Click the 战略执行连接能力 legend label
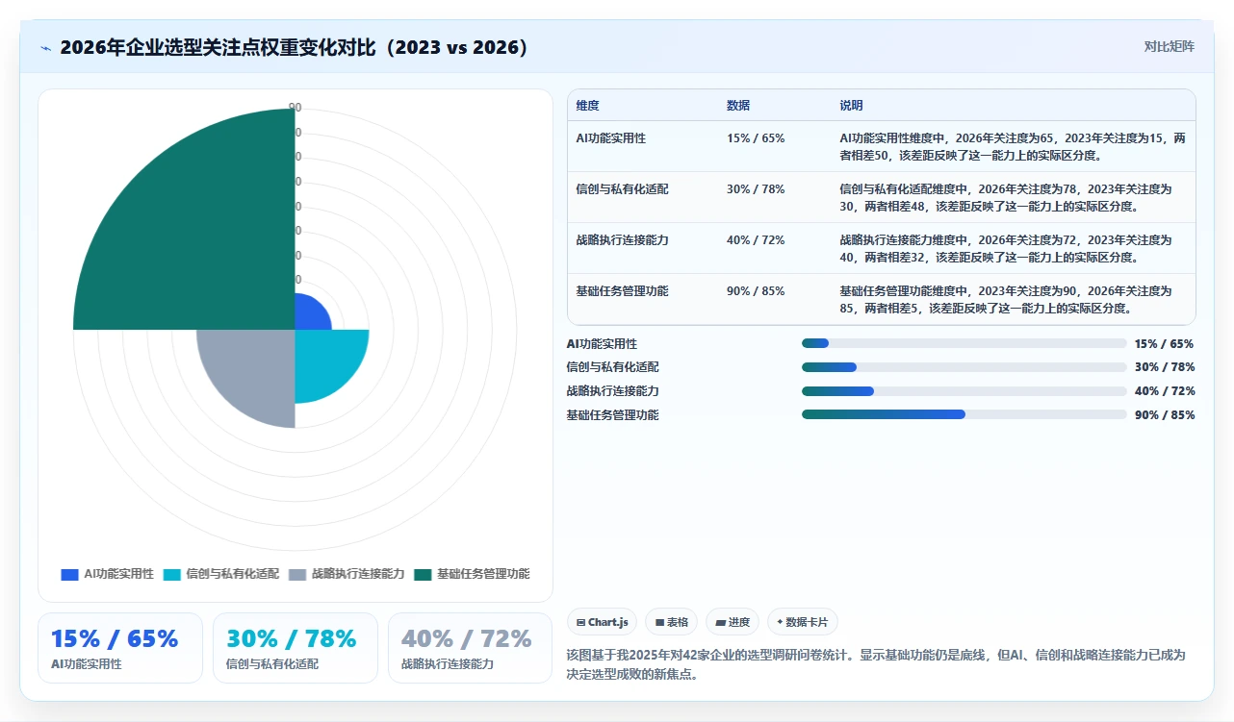This screenshot has height=722, width=1234. point(358,574)
